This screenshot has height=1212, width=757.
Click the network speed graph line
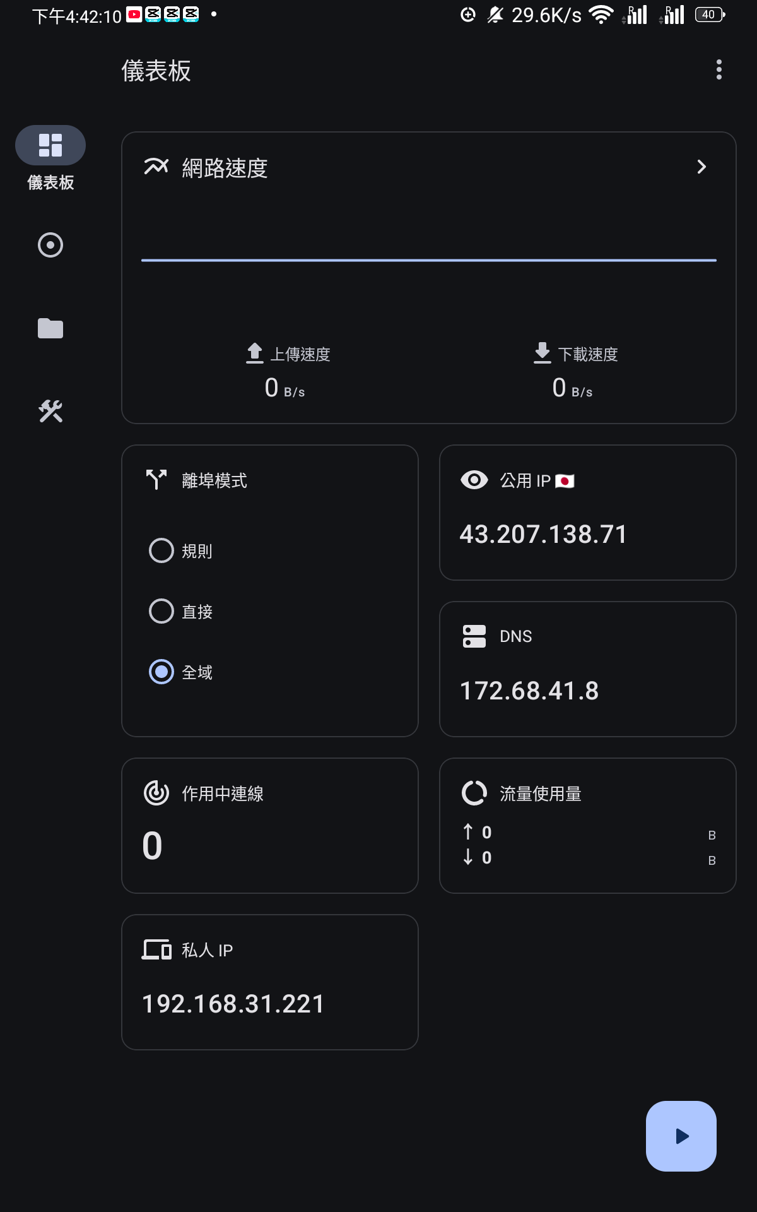[x=429, y=259]
